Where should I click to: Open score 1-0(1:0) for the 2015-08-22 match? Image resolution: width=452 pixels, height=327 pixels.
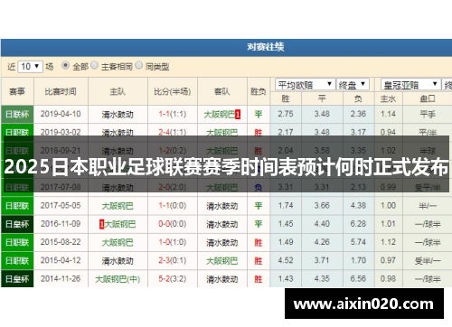click(x=173, y=242)
